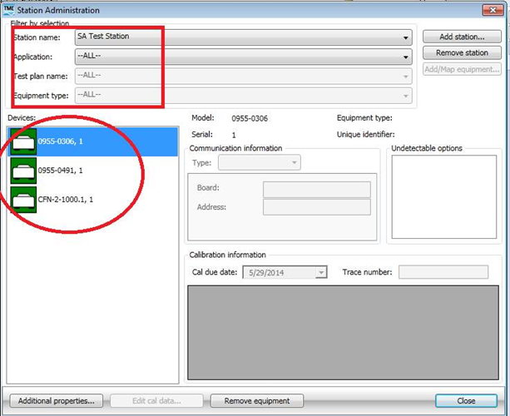
Task: Open the Cal due date picker
Action: pos(321,272)
